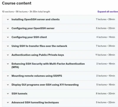
Task: Click the Using SSH to transfer files title
Action: (x=39, y=46)
